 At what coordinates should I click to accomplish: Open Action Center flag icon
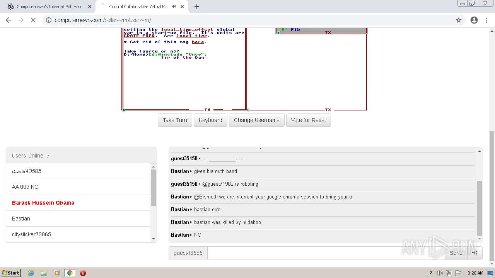[x=457, y=273]
